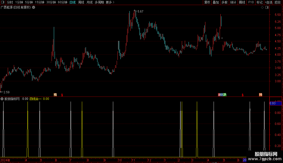283x163 pixels.
Task: Click the 0.93 value marker on axis
Action: click(x=275, y=103)
